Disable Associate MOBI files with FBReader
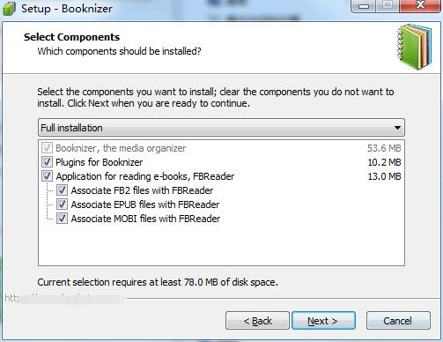This screenshot has width=443, height=342. (x=62, y=219)
